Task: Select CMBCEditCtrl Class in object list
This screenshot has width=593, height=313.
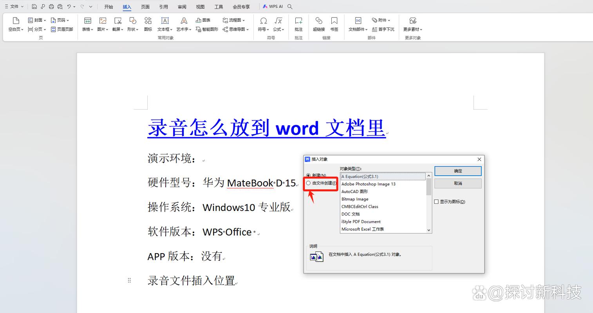Action: click(383, 206)
